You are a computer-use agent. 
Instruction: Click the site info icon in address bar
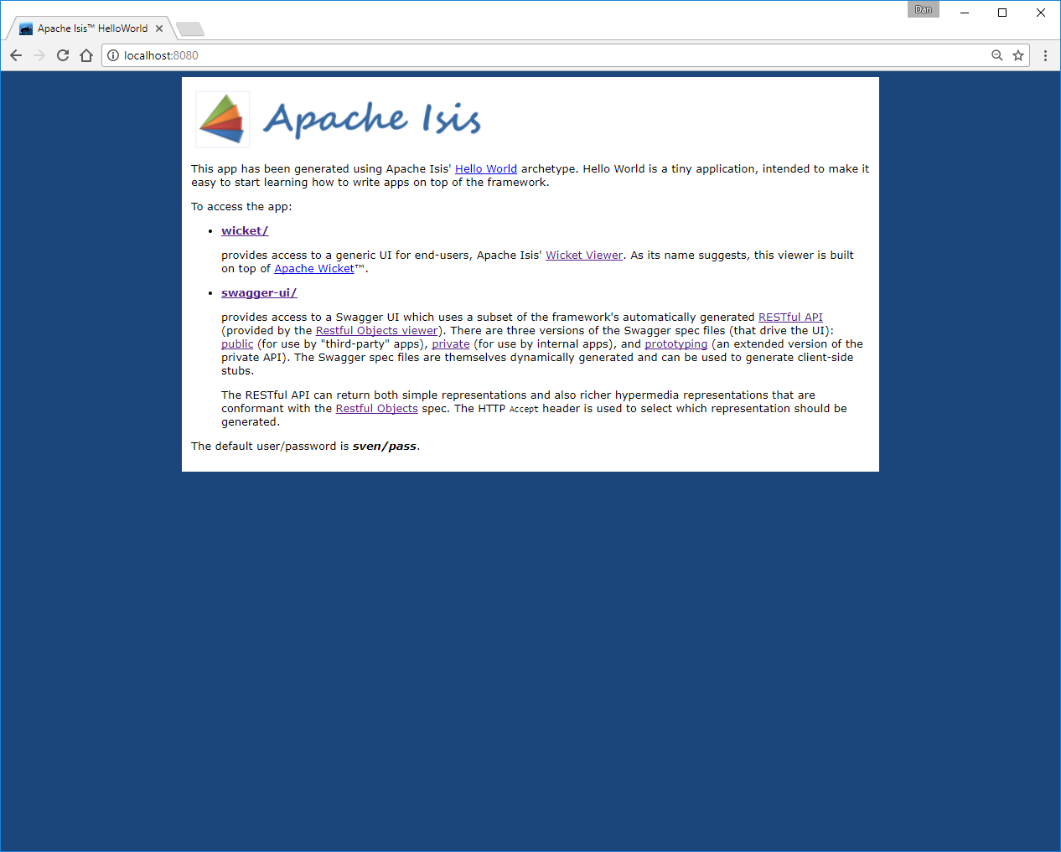(x=113, y=55)
